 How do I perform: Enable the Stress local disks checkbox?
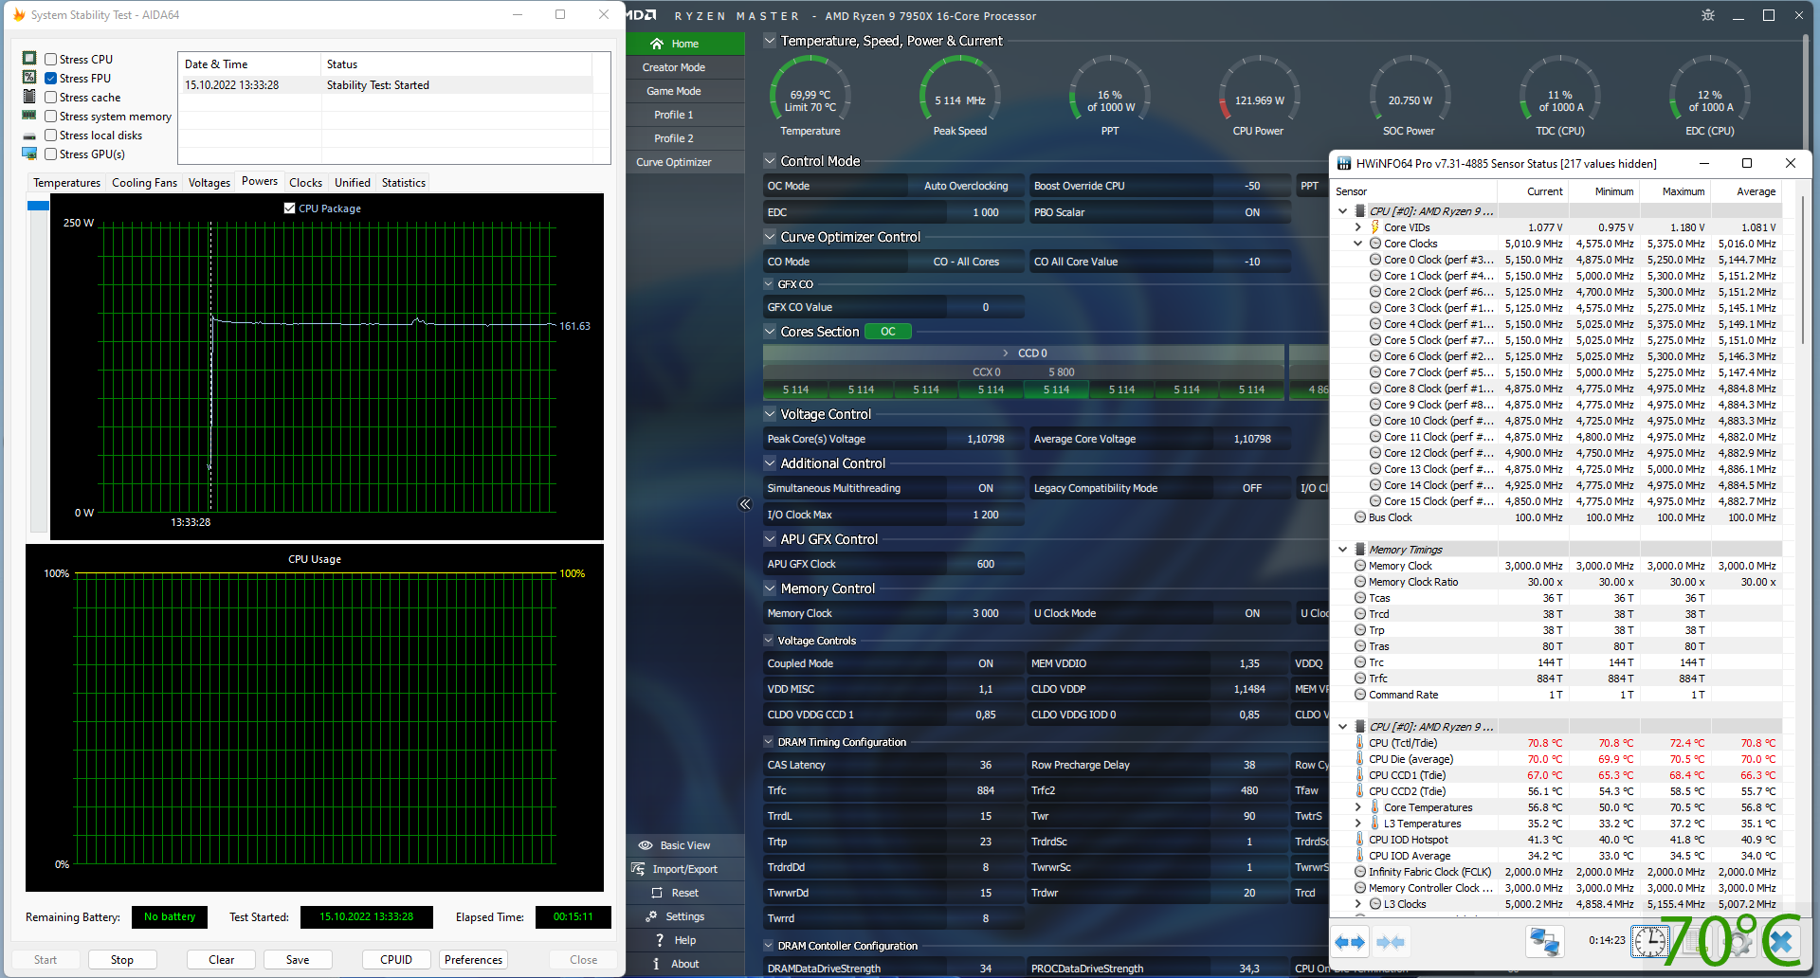pyautogui.click(x=51, y=136)
